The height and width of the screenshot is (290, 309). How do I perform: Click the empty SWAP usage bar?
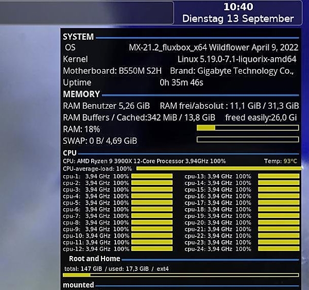(248, 140)
